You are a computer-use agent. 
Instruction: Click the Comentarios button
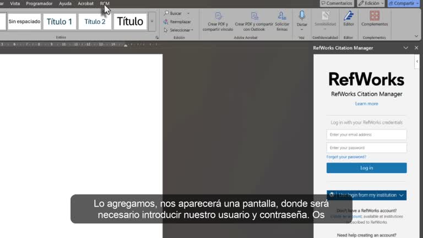tap(337, 3)
